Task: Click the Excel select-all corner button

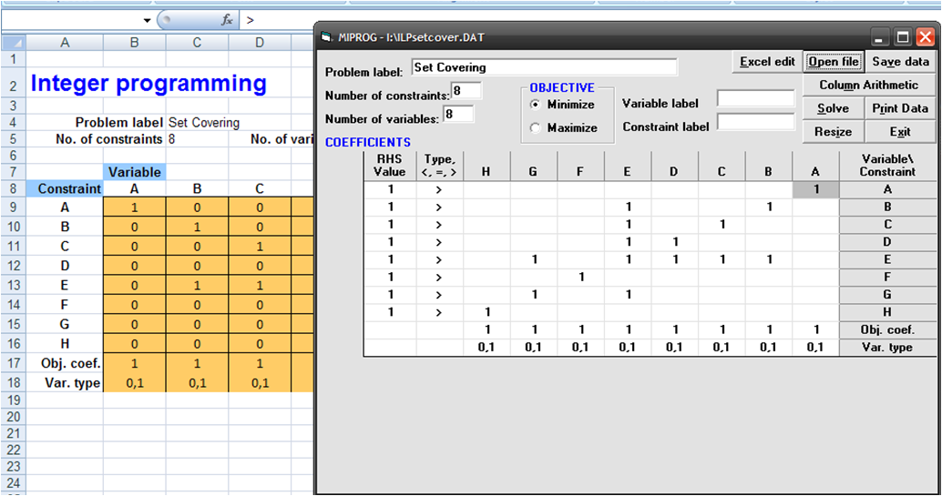Action: point(13,43)
